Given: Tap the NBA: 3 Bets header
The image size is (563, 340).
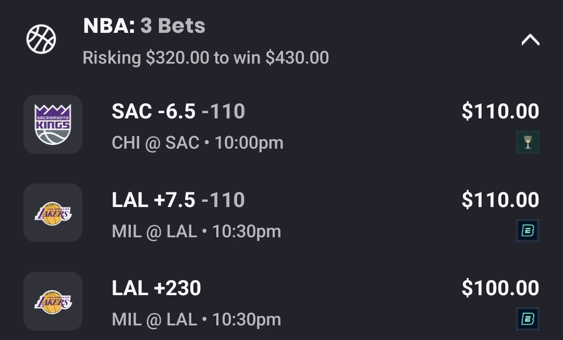Looking at the screenshot, I should click(x=144, y=26).
